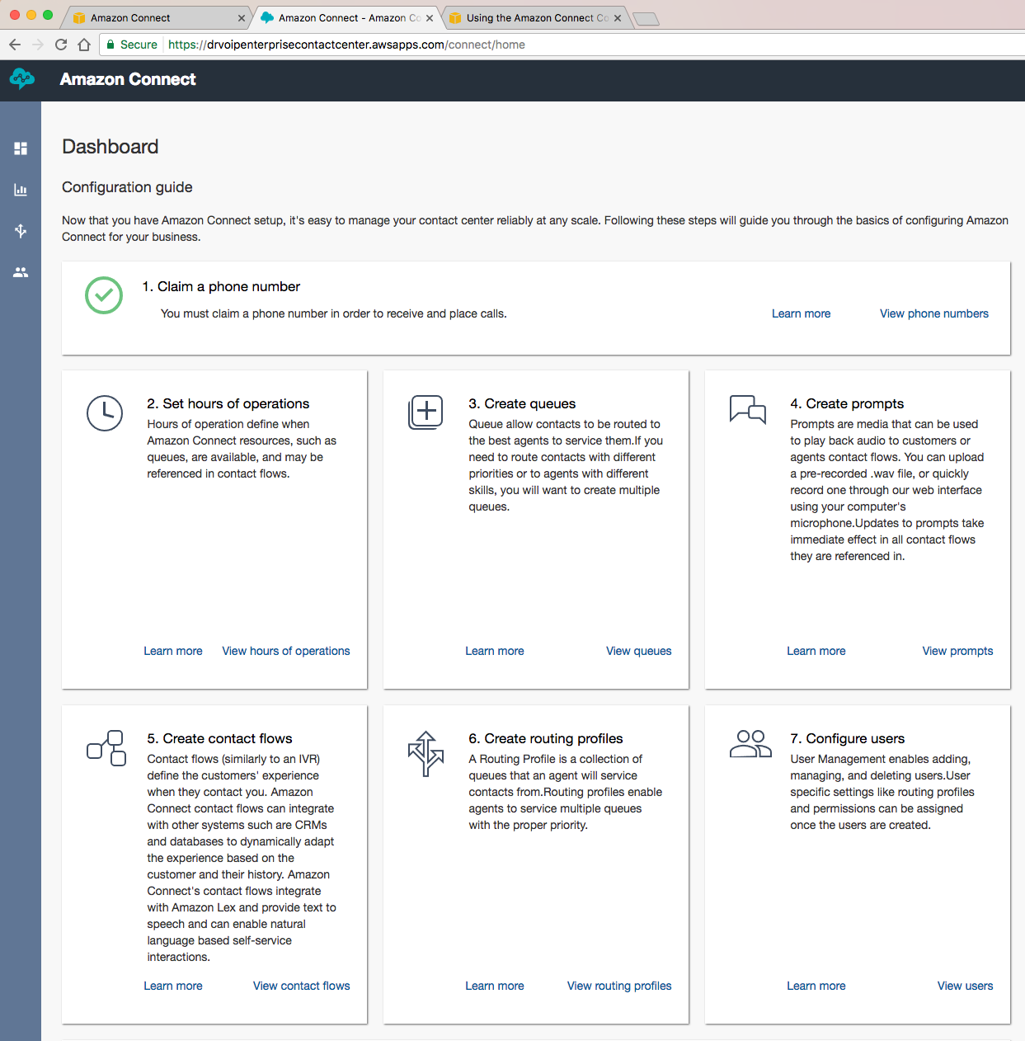Click Learn more under Create contact flows

click(x=173, y=986)
